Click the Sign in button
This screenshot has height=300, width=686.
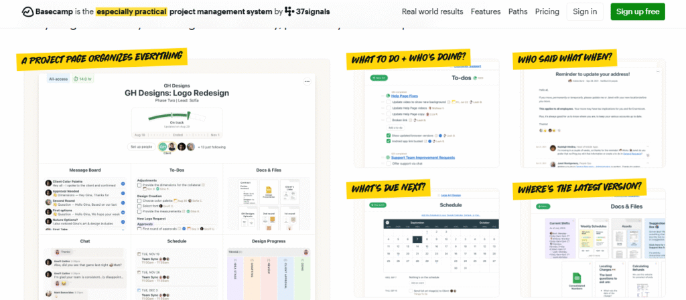coord(585,12)
